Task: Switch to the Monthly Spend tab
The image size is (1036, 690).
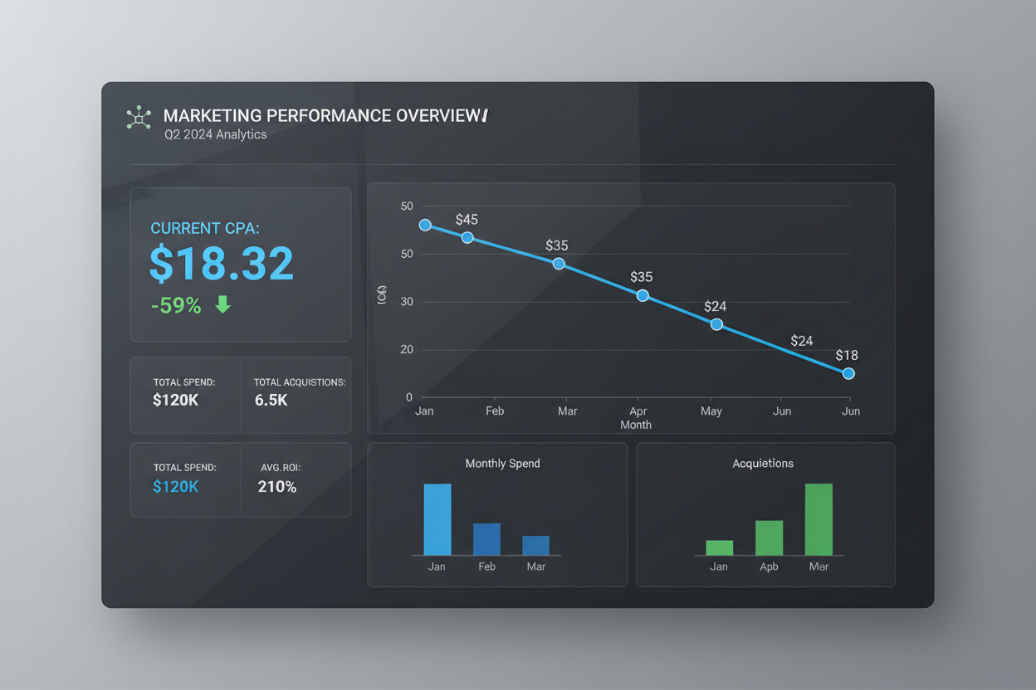Action: click(x=502, y=464)
